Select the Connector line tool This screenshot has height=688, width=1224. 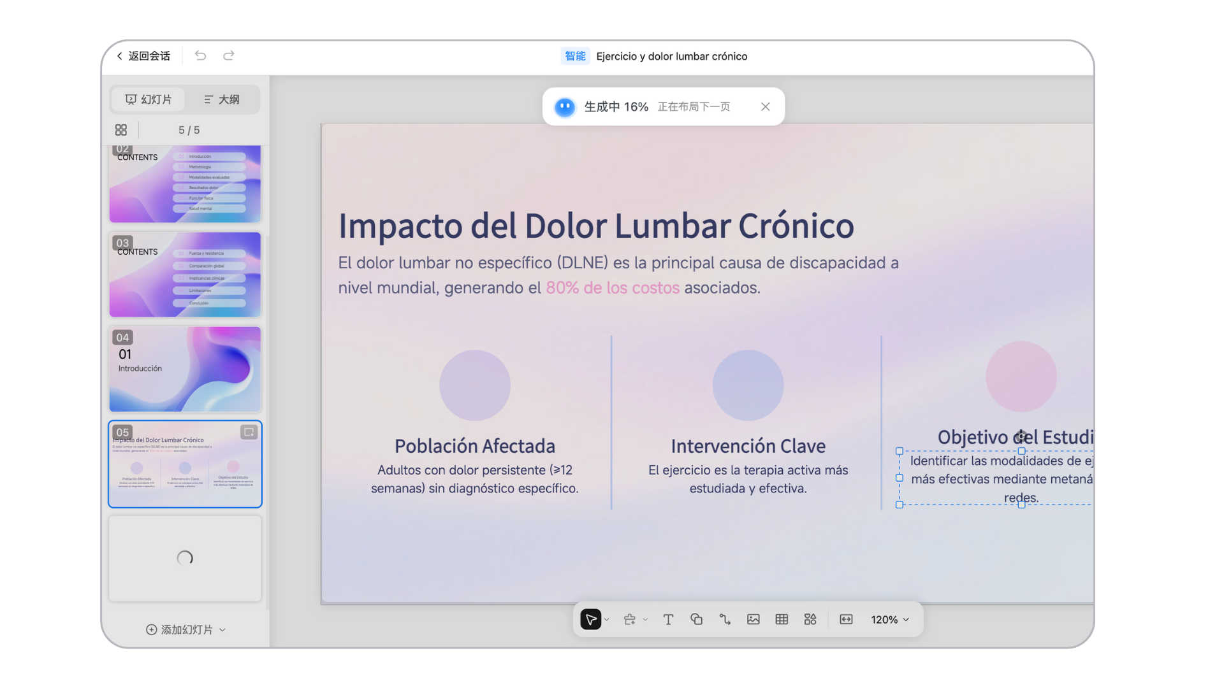[x=725, y=619]
